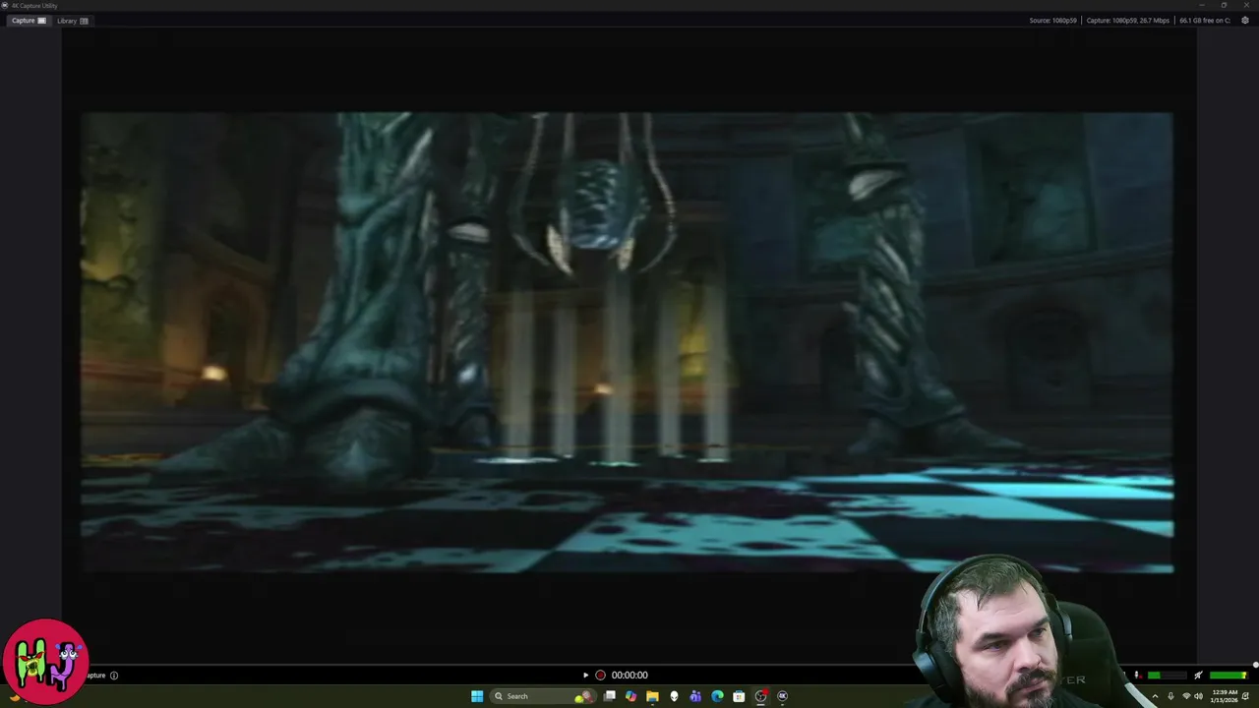
Task: Open the 12:39 AM clock and date
Action: 1225,696
